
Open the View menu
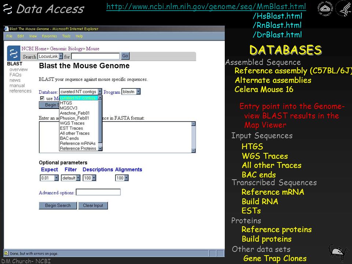coord(33,36)
